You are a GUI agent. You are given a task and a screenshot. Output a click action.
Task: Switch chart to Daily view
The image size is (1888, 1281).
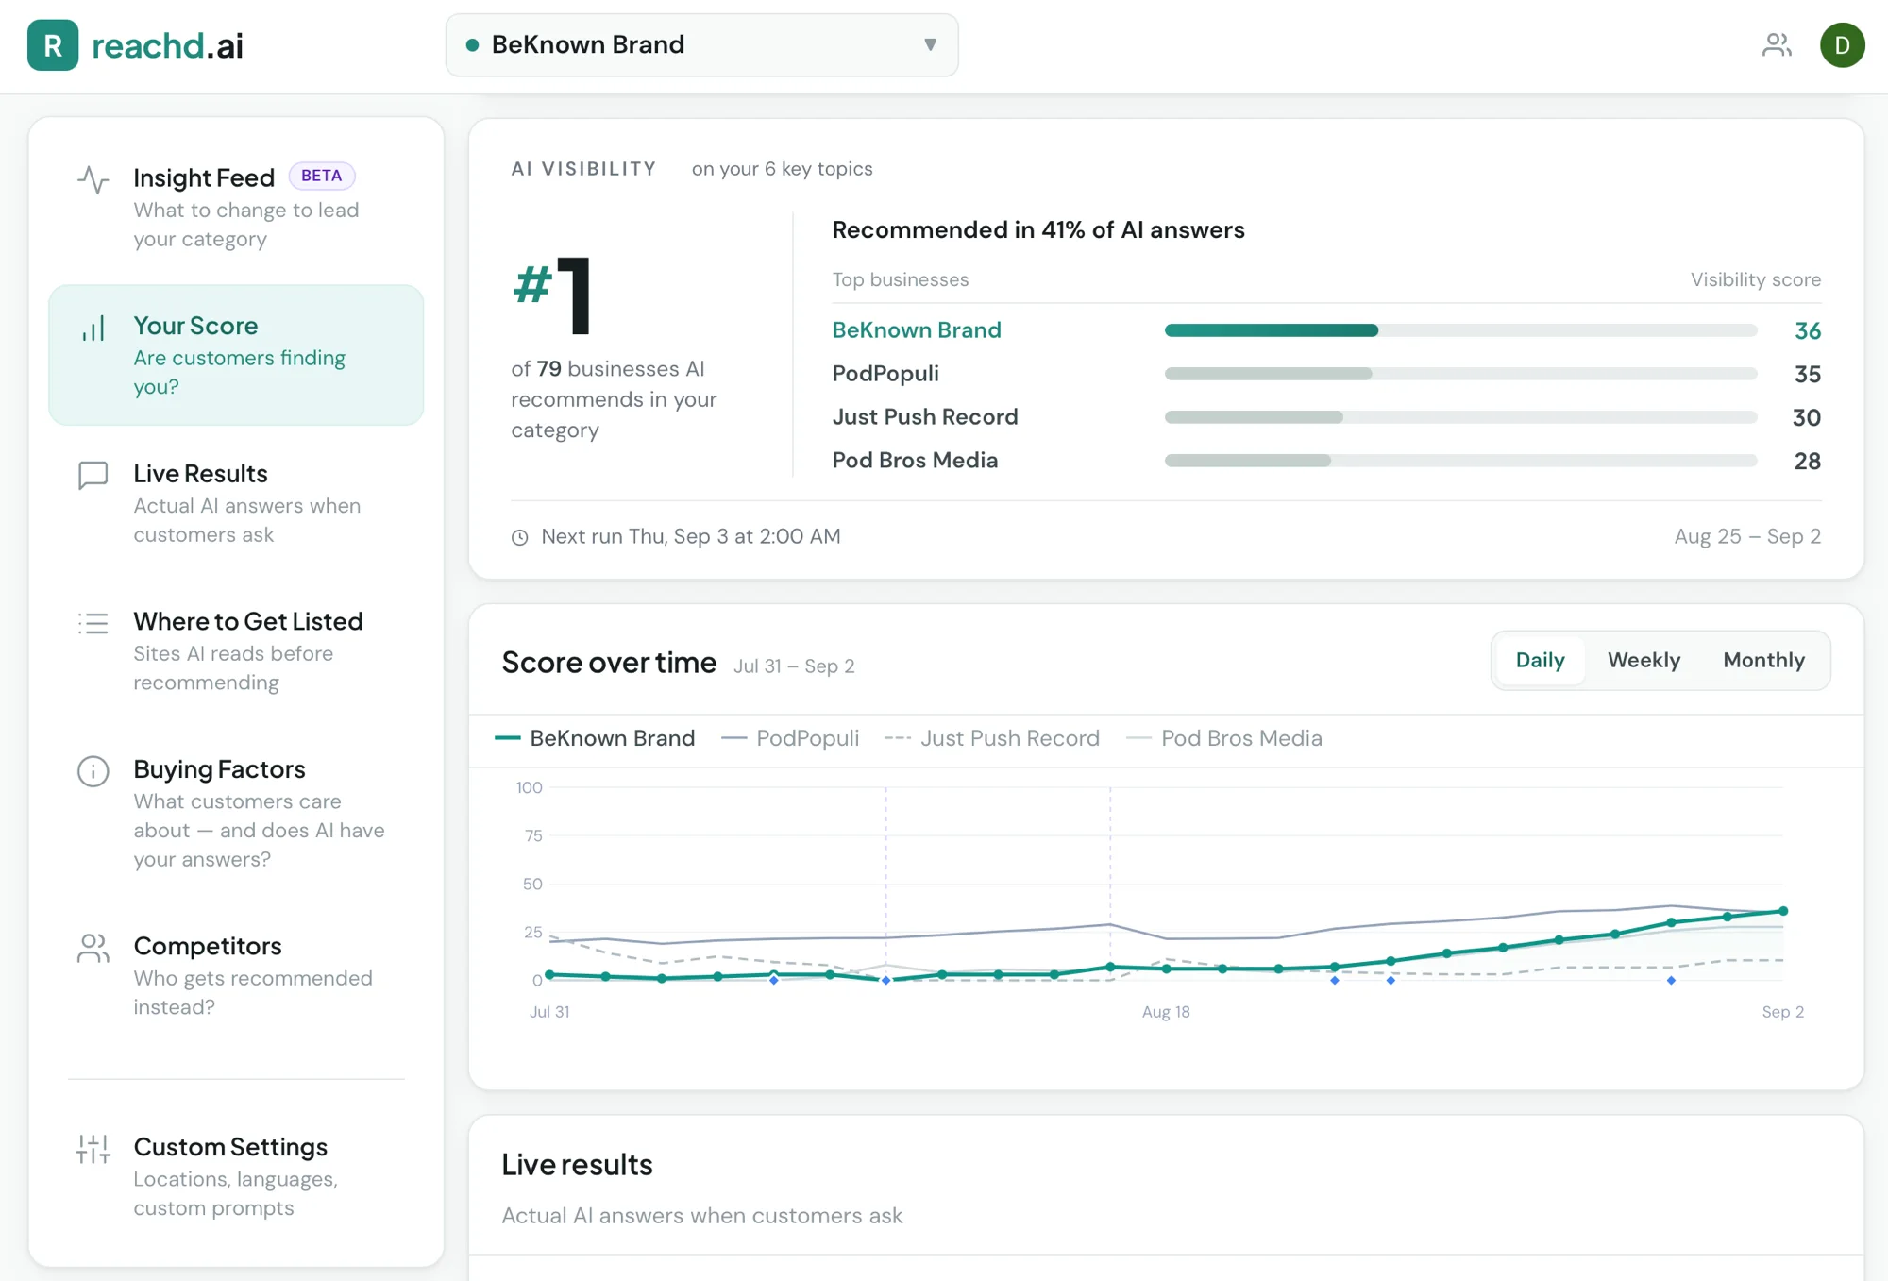click(1540, 660)
